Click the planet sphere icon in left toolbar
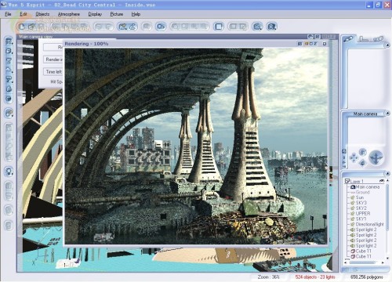Image resolution: width=392 pixels, height=282 pixels. click(9, 99)
